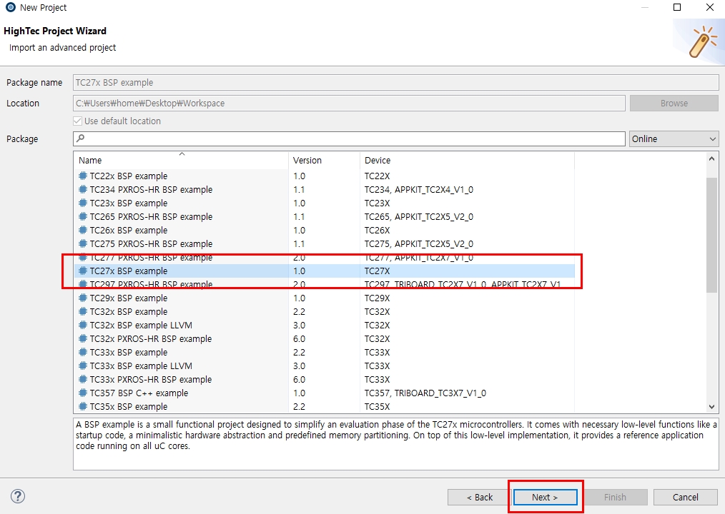This screenshot has height=514, width=725.
Task: Click the New Project window title icon
Action: tap(10, 7)
